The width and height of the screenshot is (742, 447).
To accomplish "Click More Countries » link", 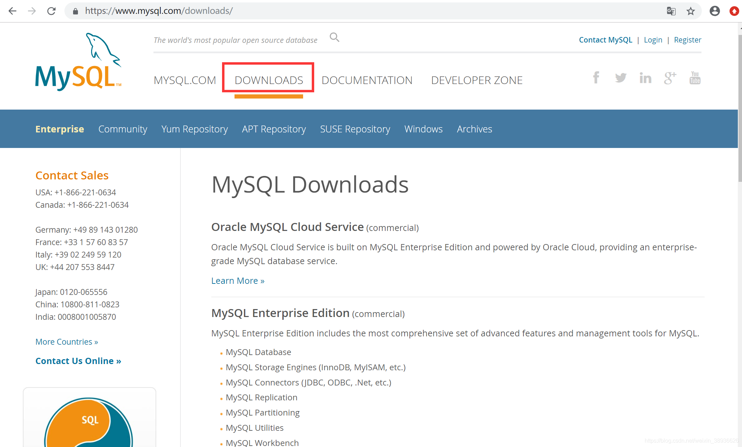I will [67, 342].
